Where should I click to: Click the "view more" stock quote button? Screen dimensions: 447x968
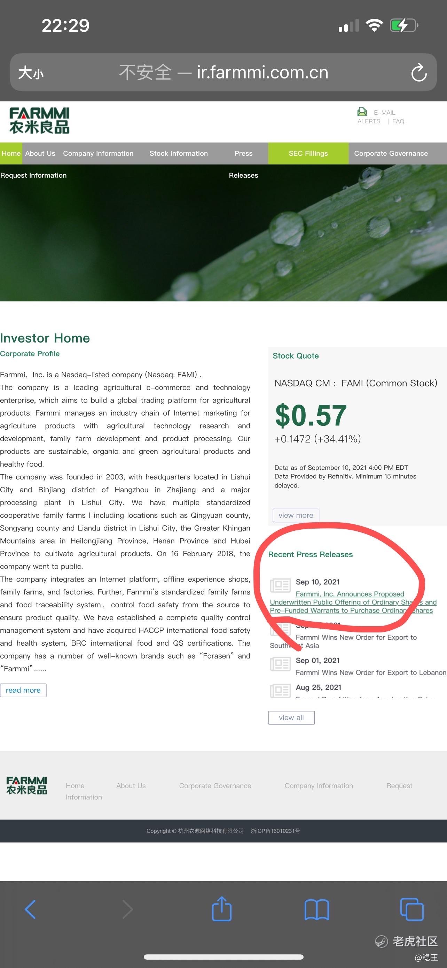point(296,515)
